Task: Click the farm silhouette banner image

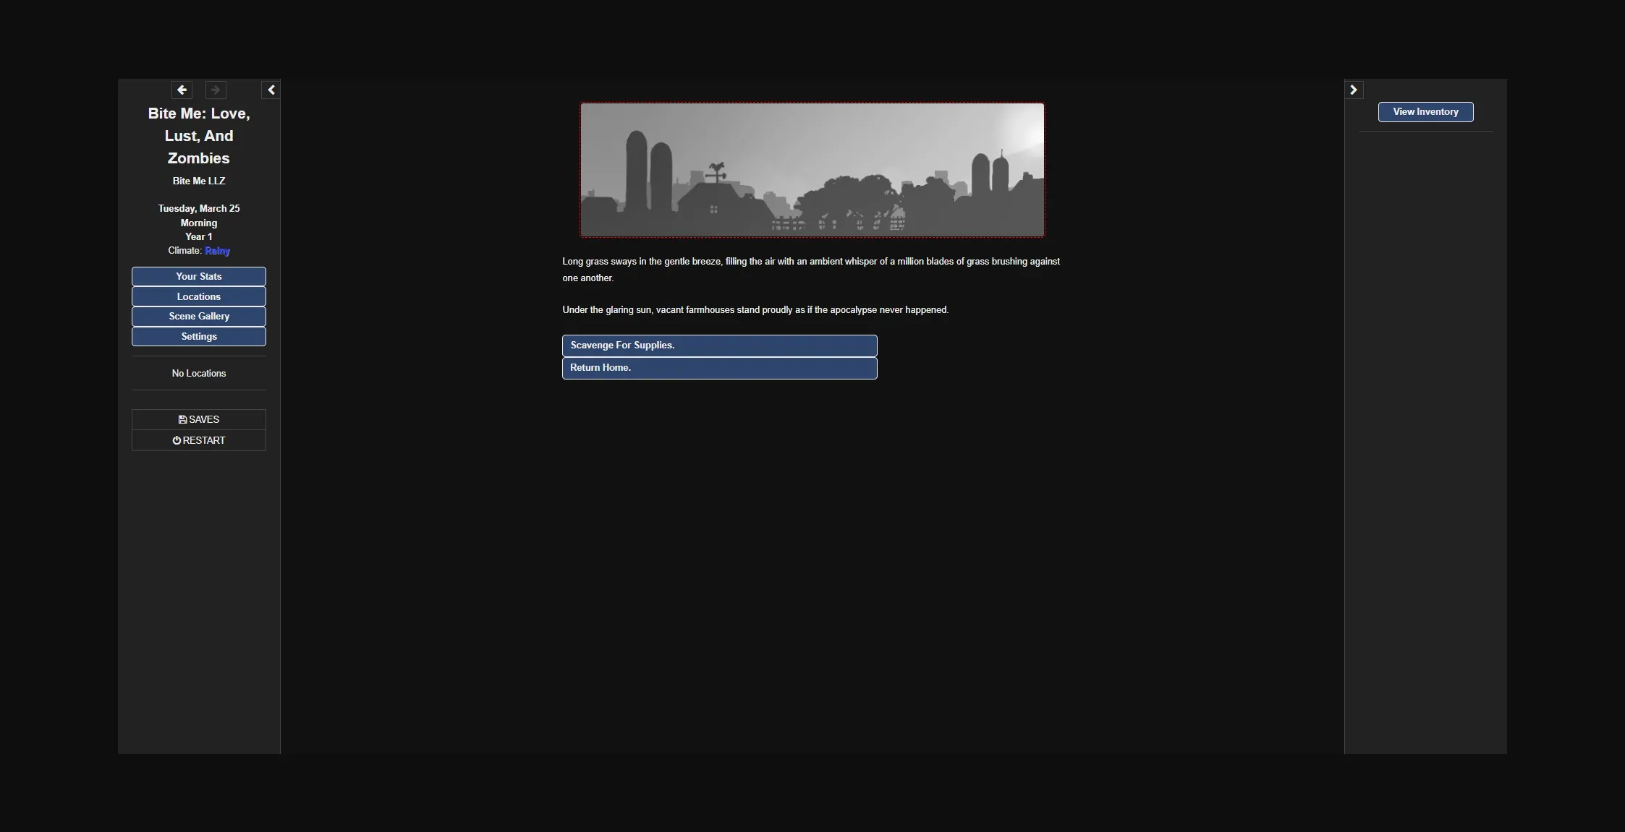Action: (x=812, y=170)
